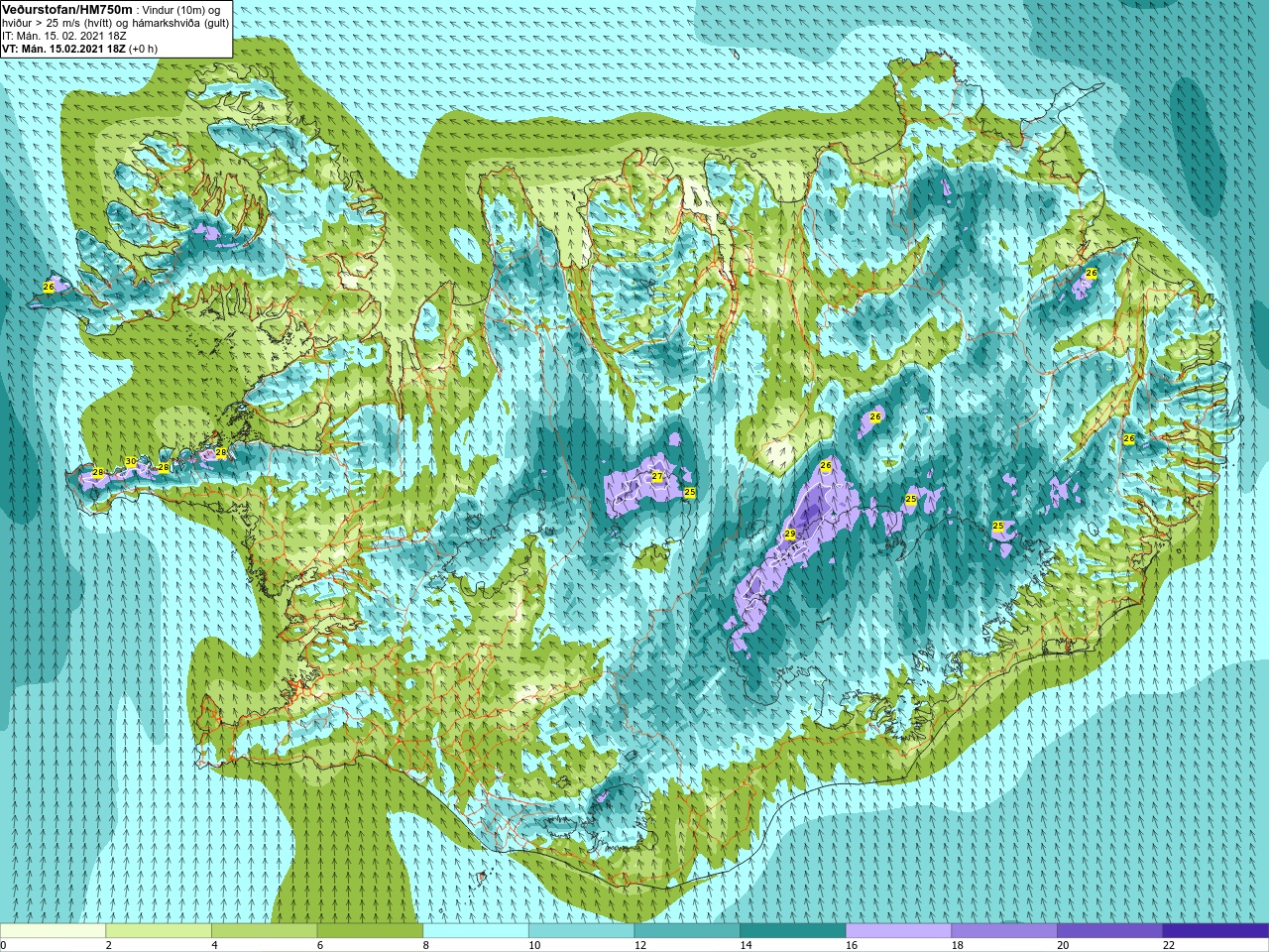The image size is (1269, 952).
Task: Click the 0–2 m/s palest yellow legend swatch
Action: [x=53, y=931]
